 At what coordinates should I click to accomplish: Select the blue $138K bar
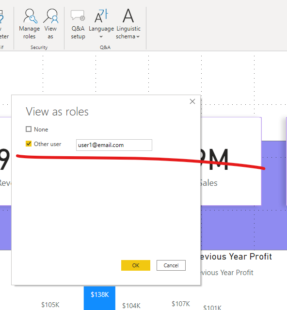pyautogui.click(x=99, y=298)
